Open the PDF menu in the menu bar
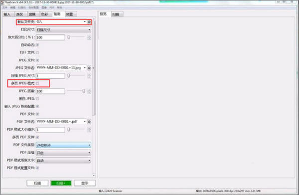This screenshot has width=299, height=195. [52, 7]
